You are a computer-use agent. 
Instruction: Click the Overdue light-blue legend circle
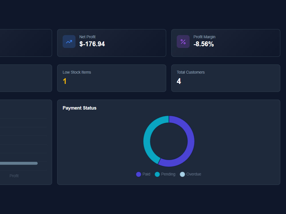182,174
